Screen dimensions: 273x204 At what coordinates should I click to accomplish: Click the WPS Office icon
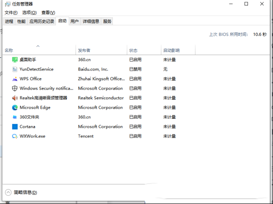(15, 79)
